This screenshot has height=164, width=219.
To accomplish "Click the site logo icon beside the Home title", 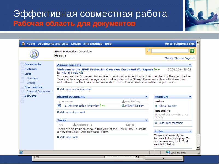I will tap(34, 54).
